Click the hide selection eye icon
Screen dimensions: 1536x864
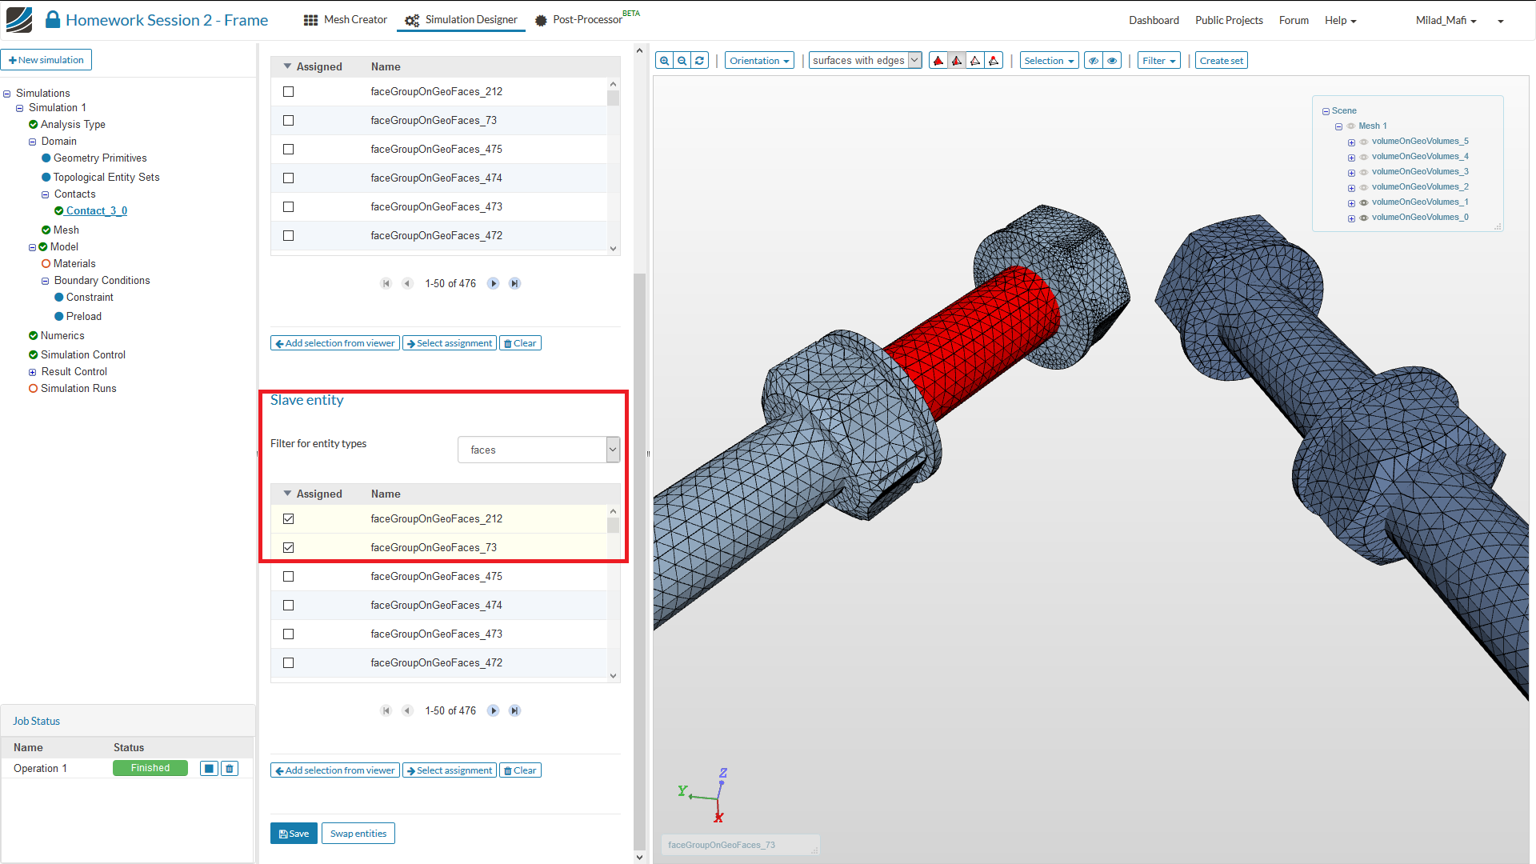(1093, 61)
